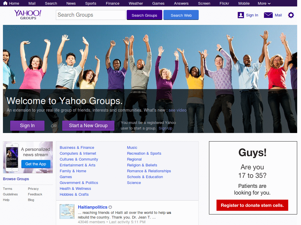This screenshot has width=301, height=225.
Task: Click inside the Search Groups input field
Action: [x=90, y=15]
